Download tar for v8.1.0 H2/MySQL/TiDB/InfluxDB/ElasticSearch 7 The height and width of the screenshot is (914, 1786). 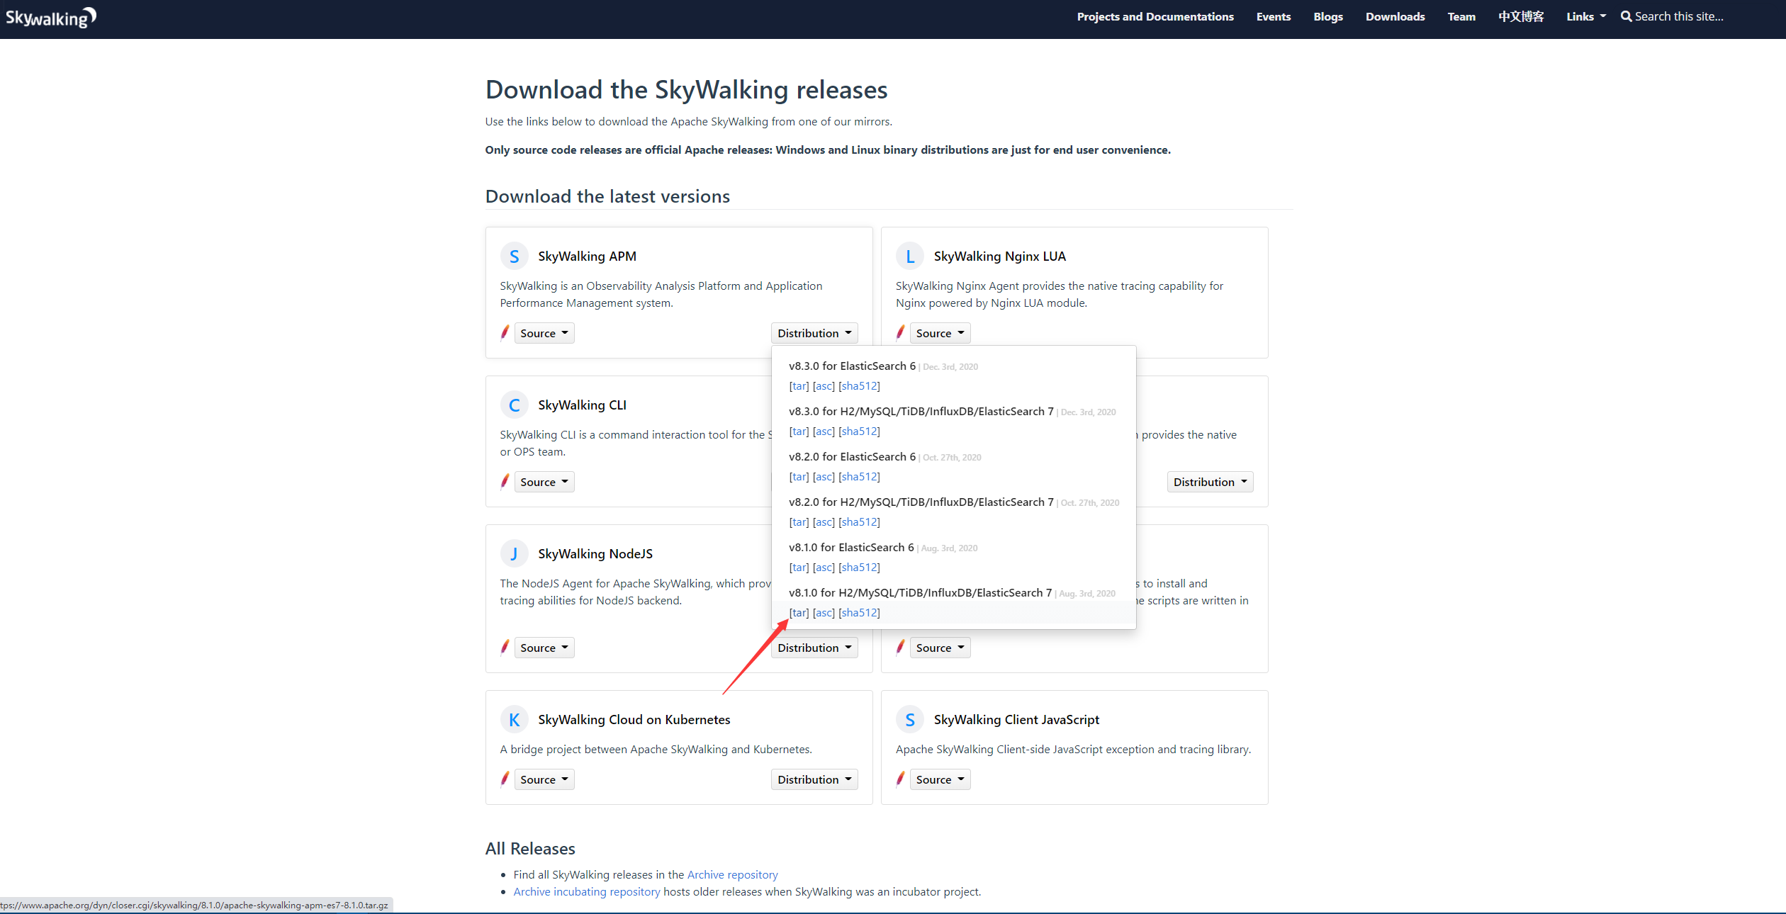click(799, 613)
